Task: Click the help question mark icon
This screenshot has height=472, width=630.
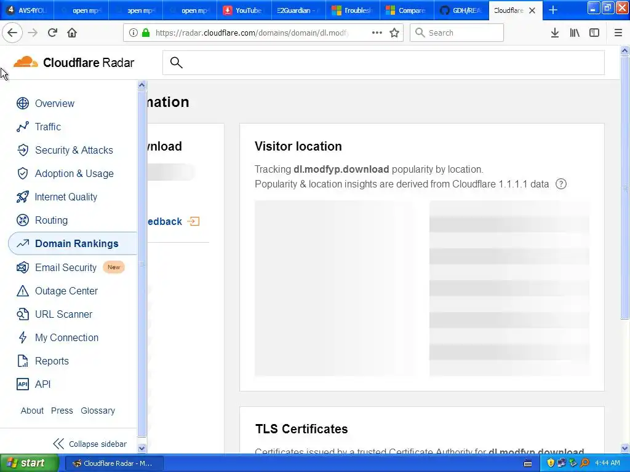Action: click(561, 184)
